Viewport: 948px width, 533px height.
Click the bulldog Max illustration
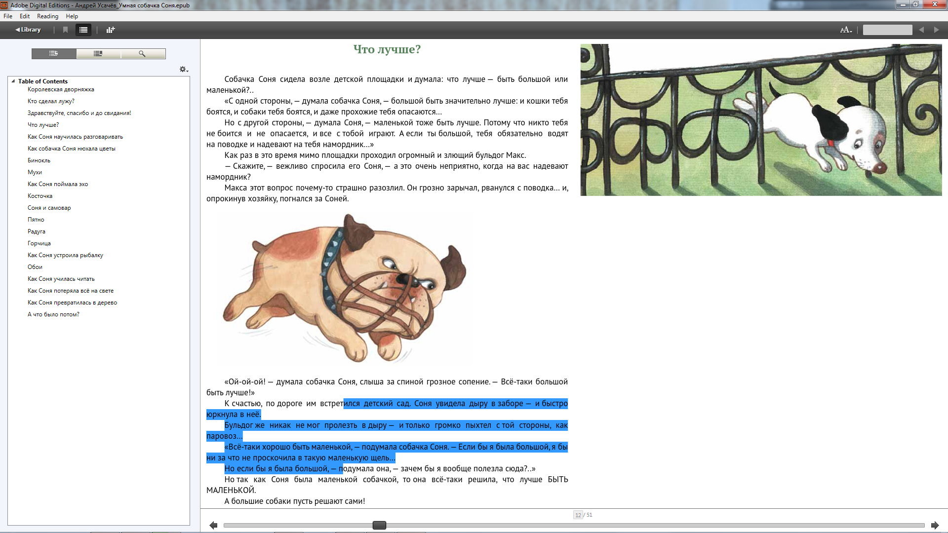pos(344,289)
